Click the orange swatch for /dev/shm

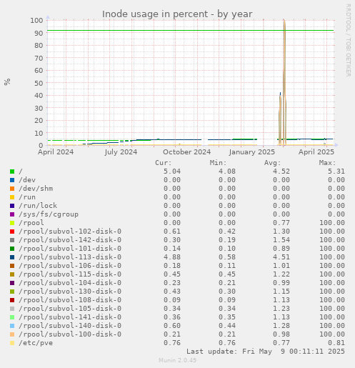12,189
